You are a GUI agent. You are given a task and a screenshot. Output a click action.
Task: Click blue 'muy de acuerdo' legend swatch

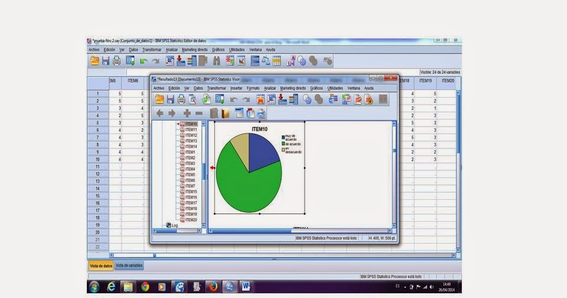283,137
